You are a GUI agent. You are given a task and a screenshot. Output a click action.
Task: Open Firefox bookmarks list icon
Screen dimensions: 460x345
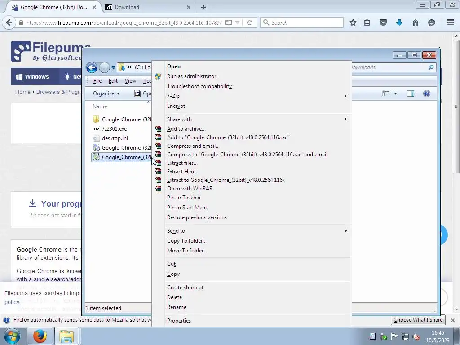367,22
